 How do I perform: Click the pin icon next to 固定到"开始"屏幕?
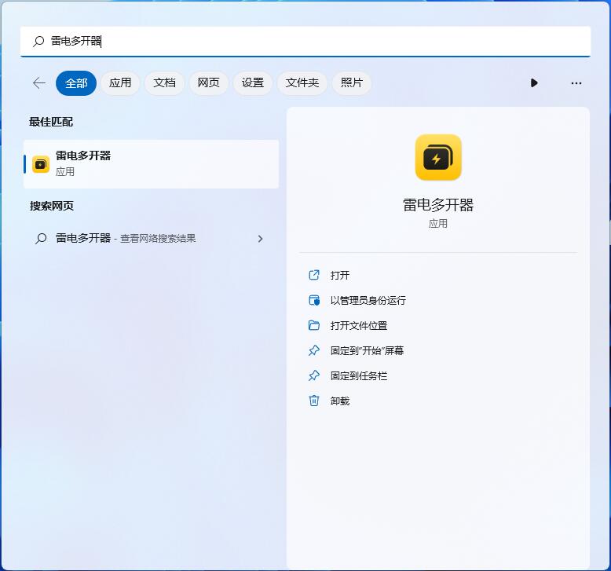pos(313,350)
